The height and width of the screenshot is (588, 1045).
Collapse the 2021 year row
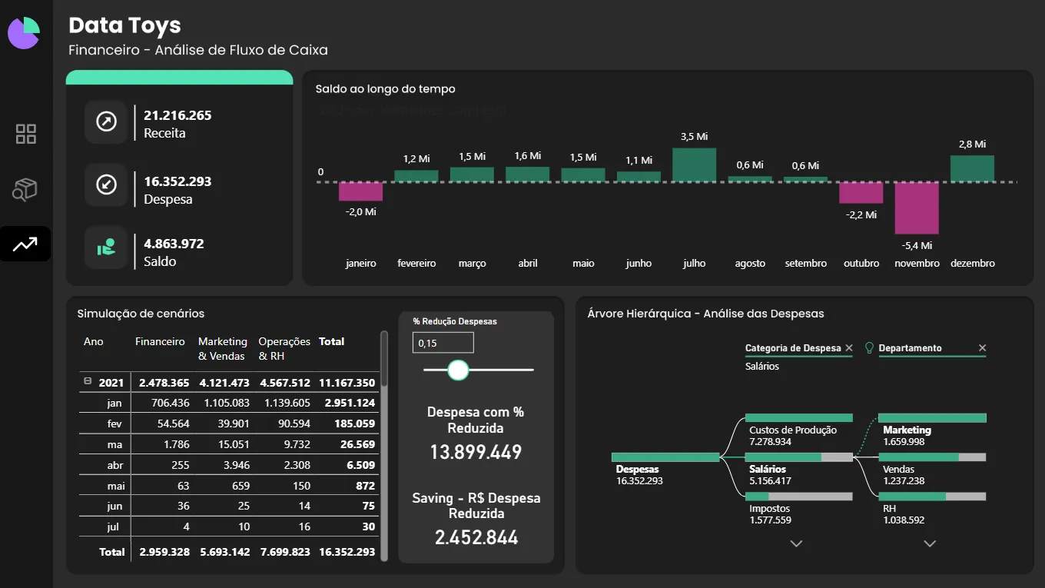click(88, 381)
